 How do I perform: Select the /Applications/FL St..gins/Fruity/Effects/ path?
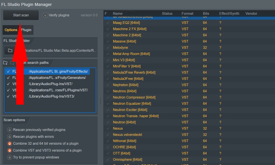click(58, 71)
